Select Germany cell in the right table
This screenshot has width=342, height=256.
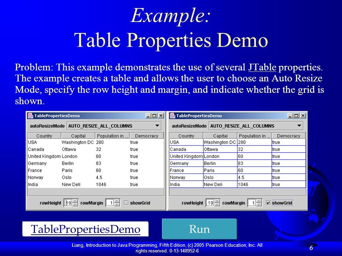186,163
